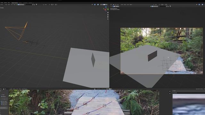205x115 pixels.
Task: Add a new workspace with plus tab
Action: [34, 3]
